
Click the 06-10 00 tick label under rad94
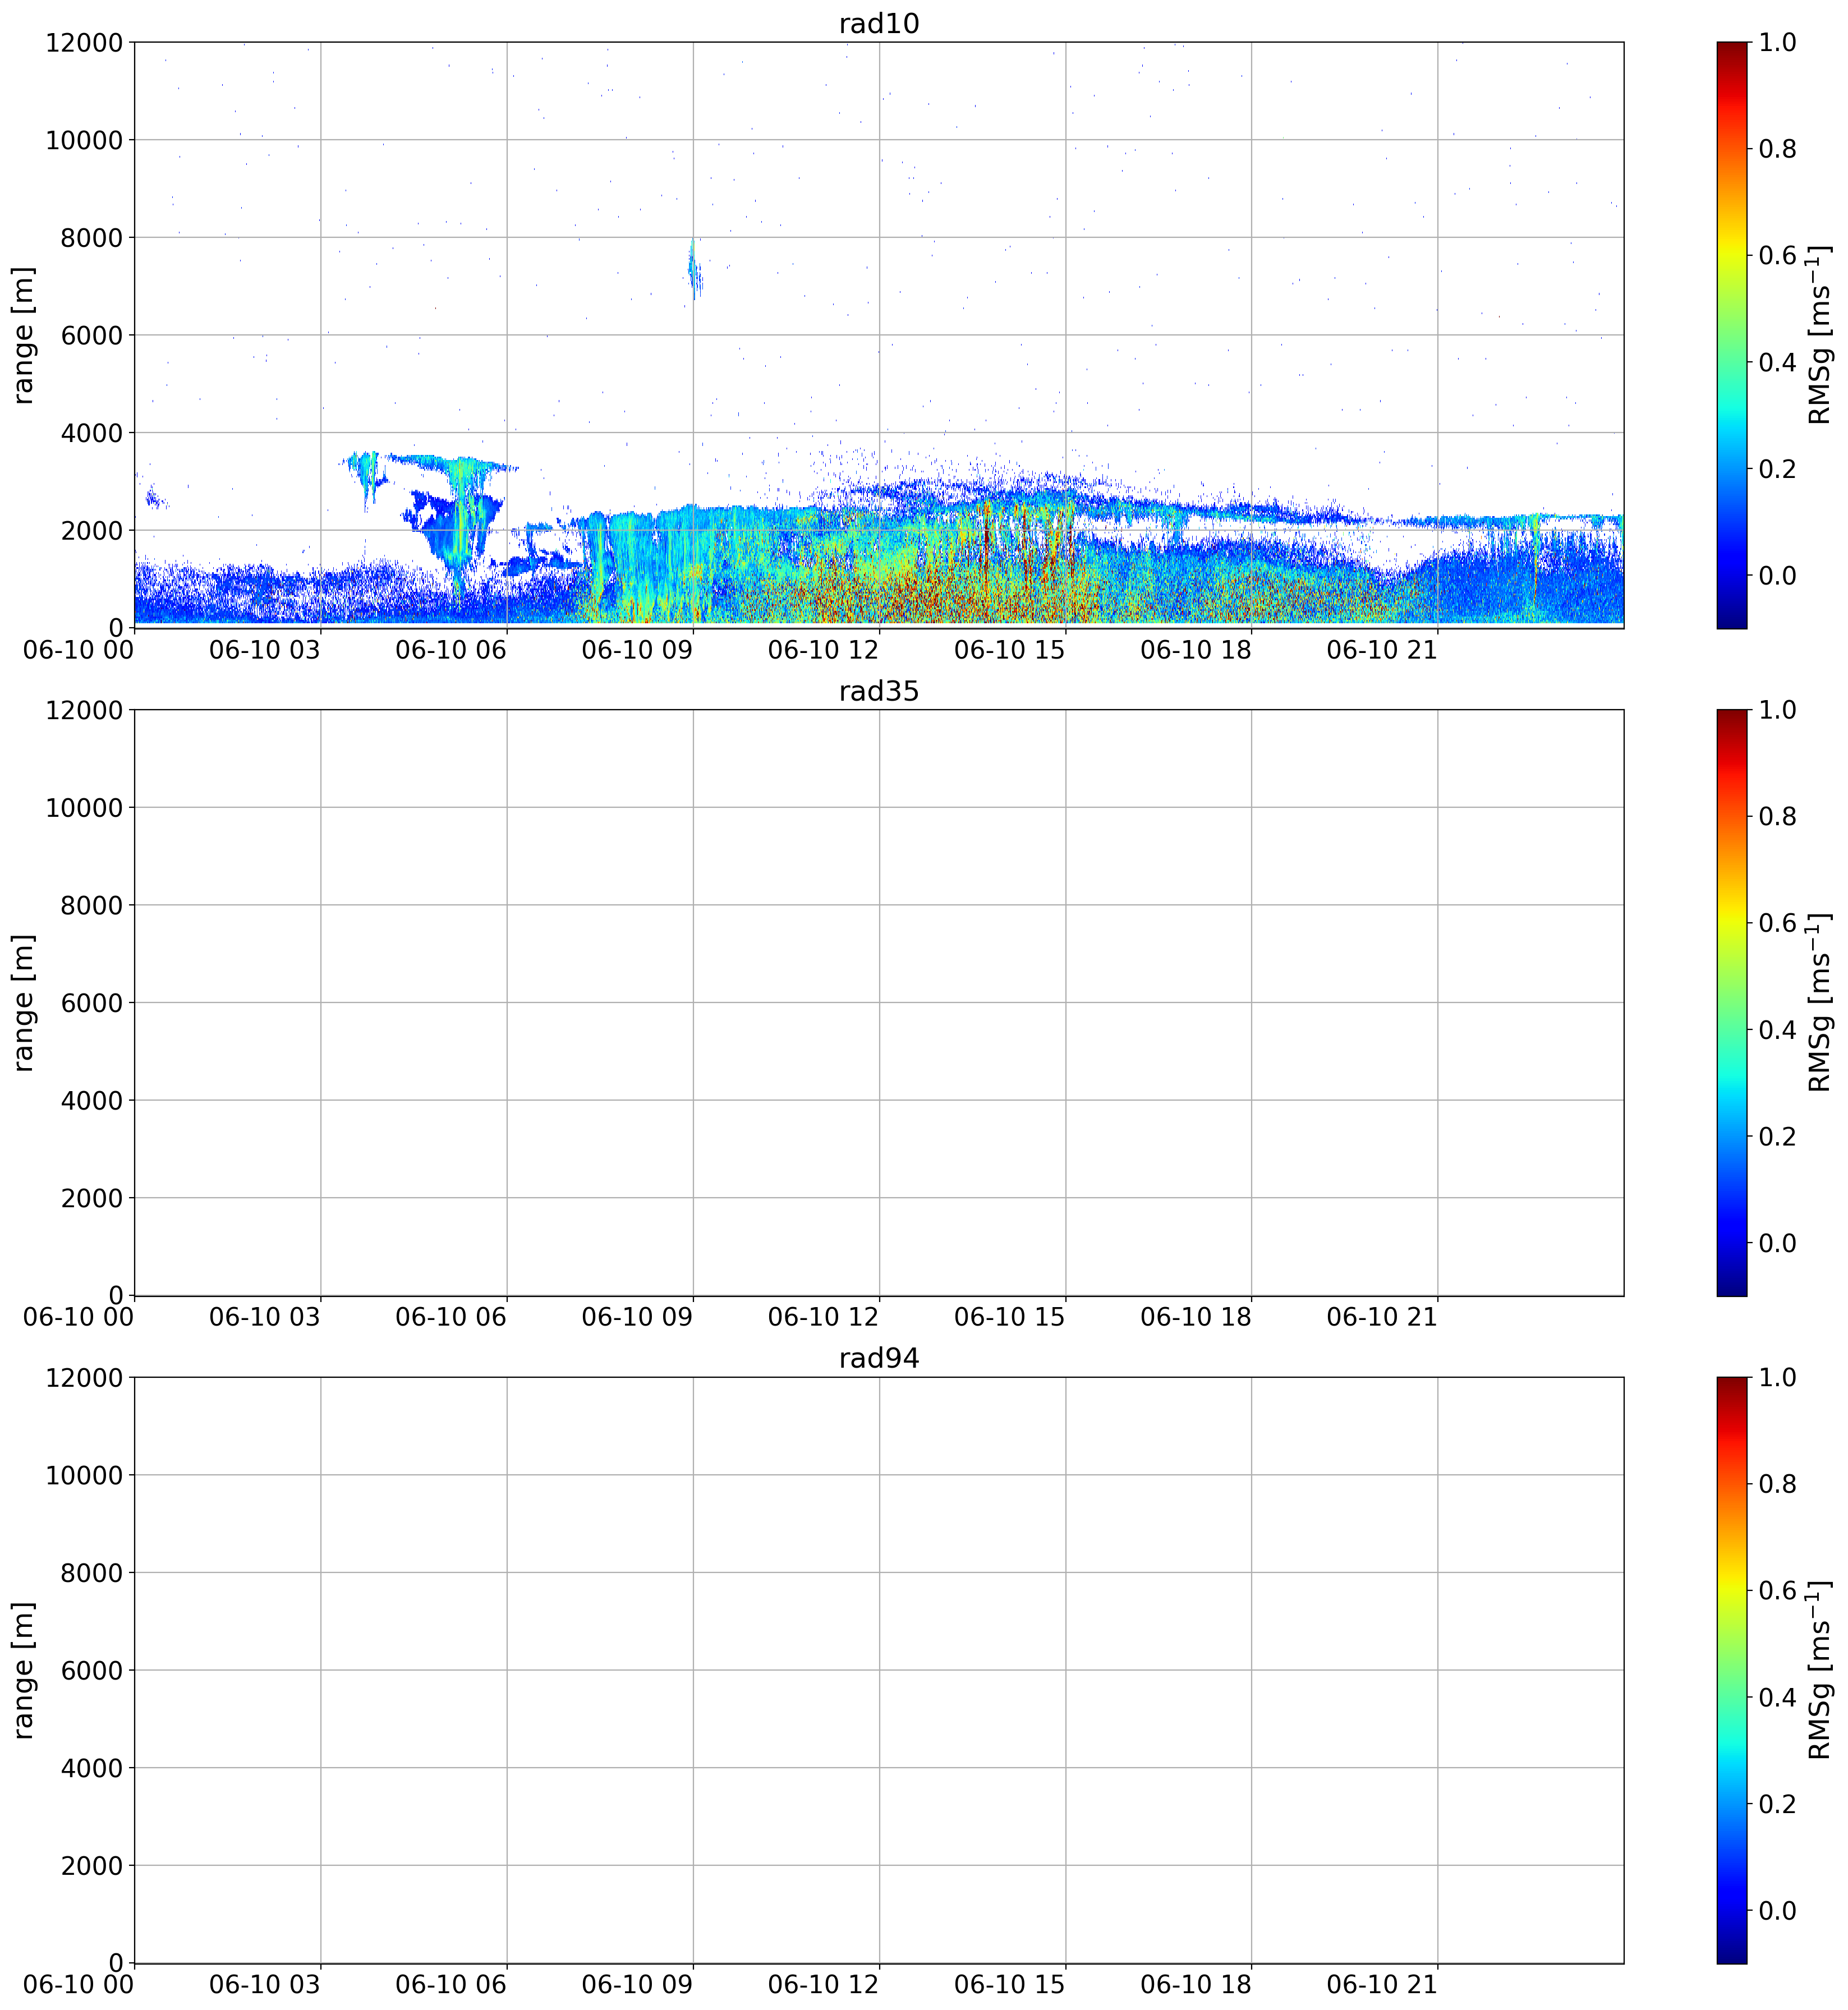click(x=79, y=1985)
